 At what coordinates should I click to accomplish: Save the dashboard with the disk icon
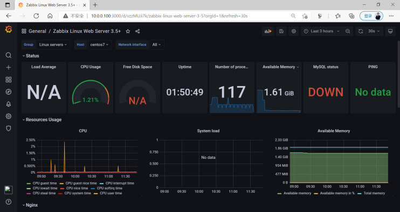281,31
